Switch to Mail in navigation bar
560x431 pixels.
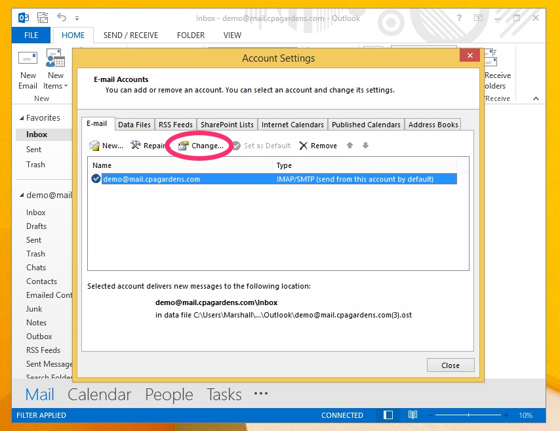[39, 394]
